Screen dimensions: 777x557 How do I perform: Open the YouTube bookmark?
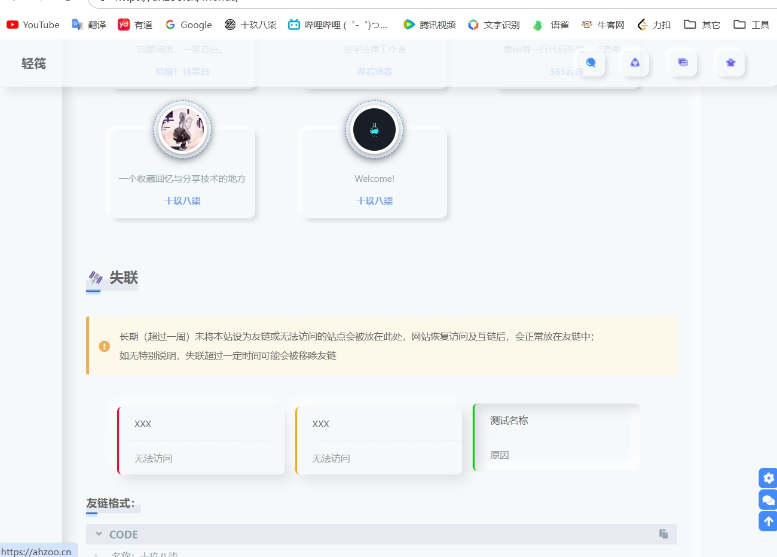click(33, 25)
